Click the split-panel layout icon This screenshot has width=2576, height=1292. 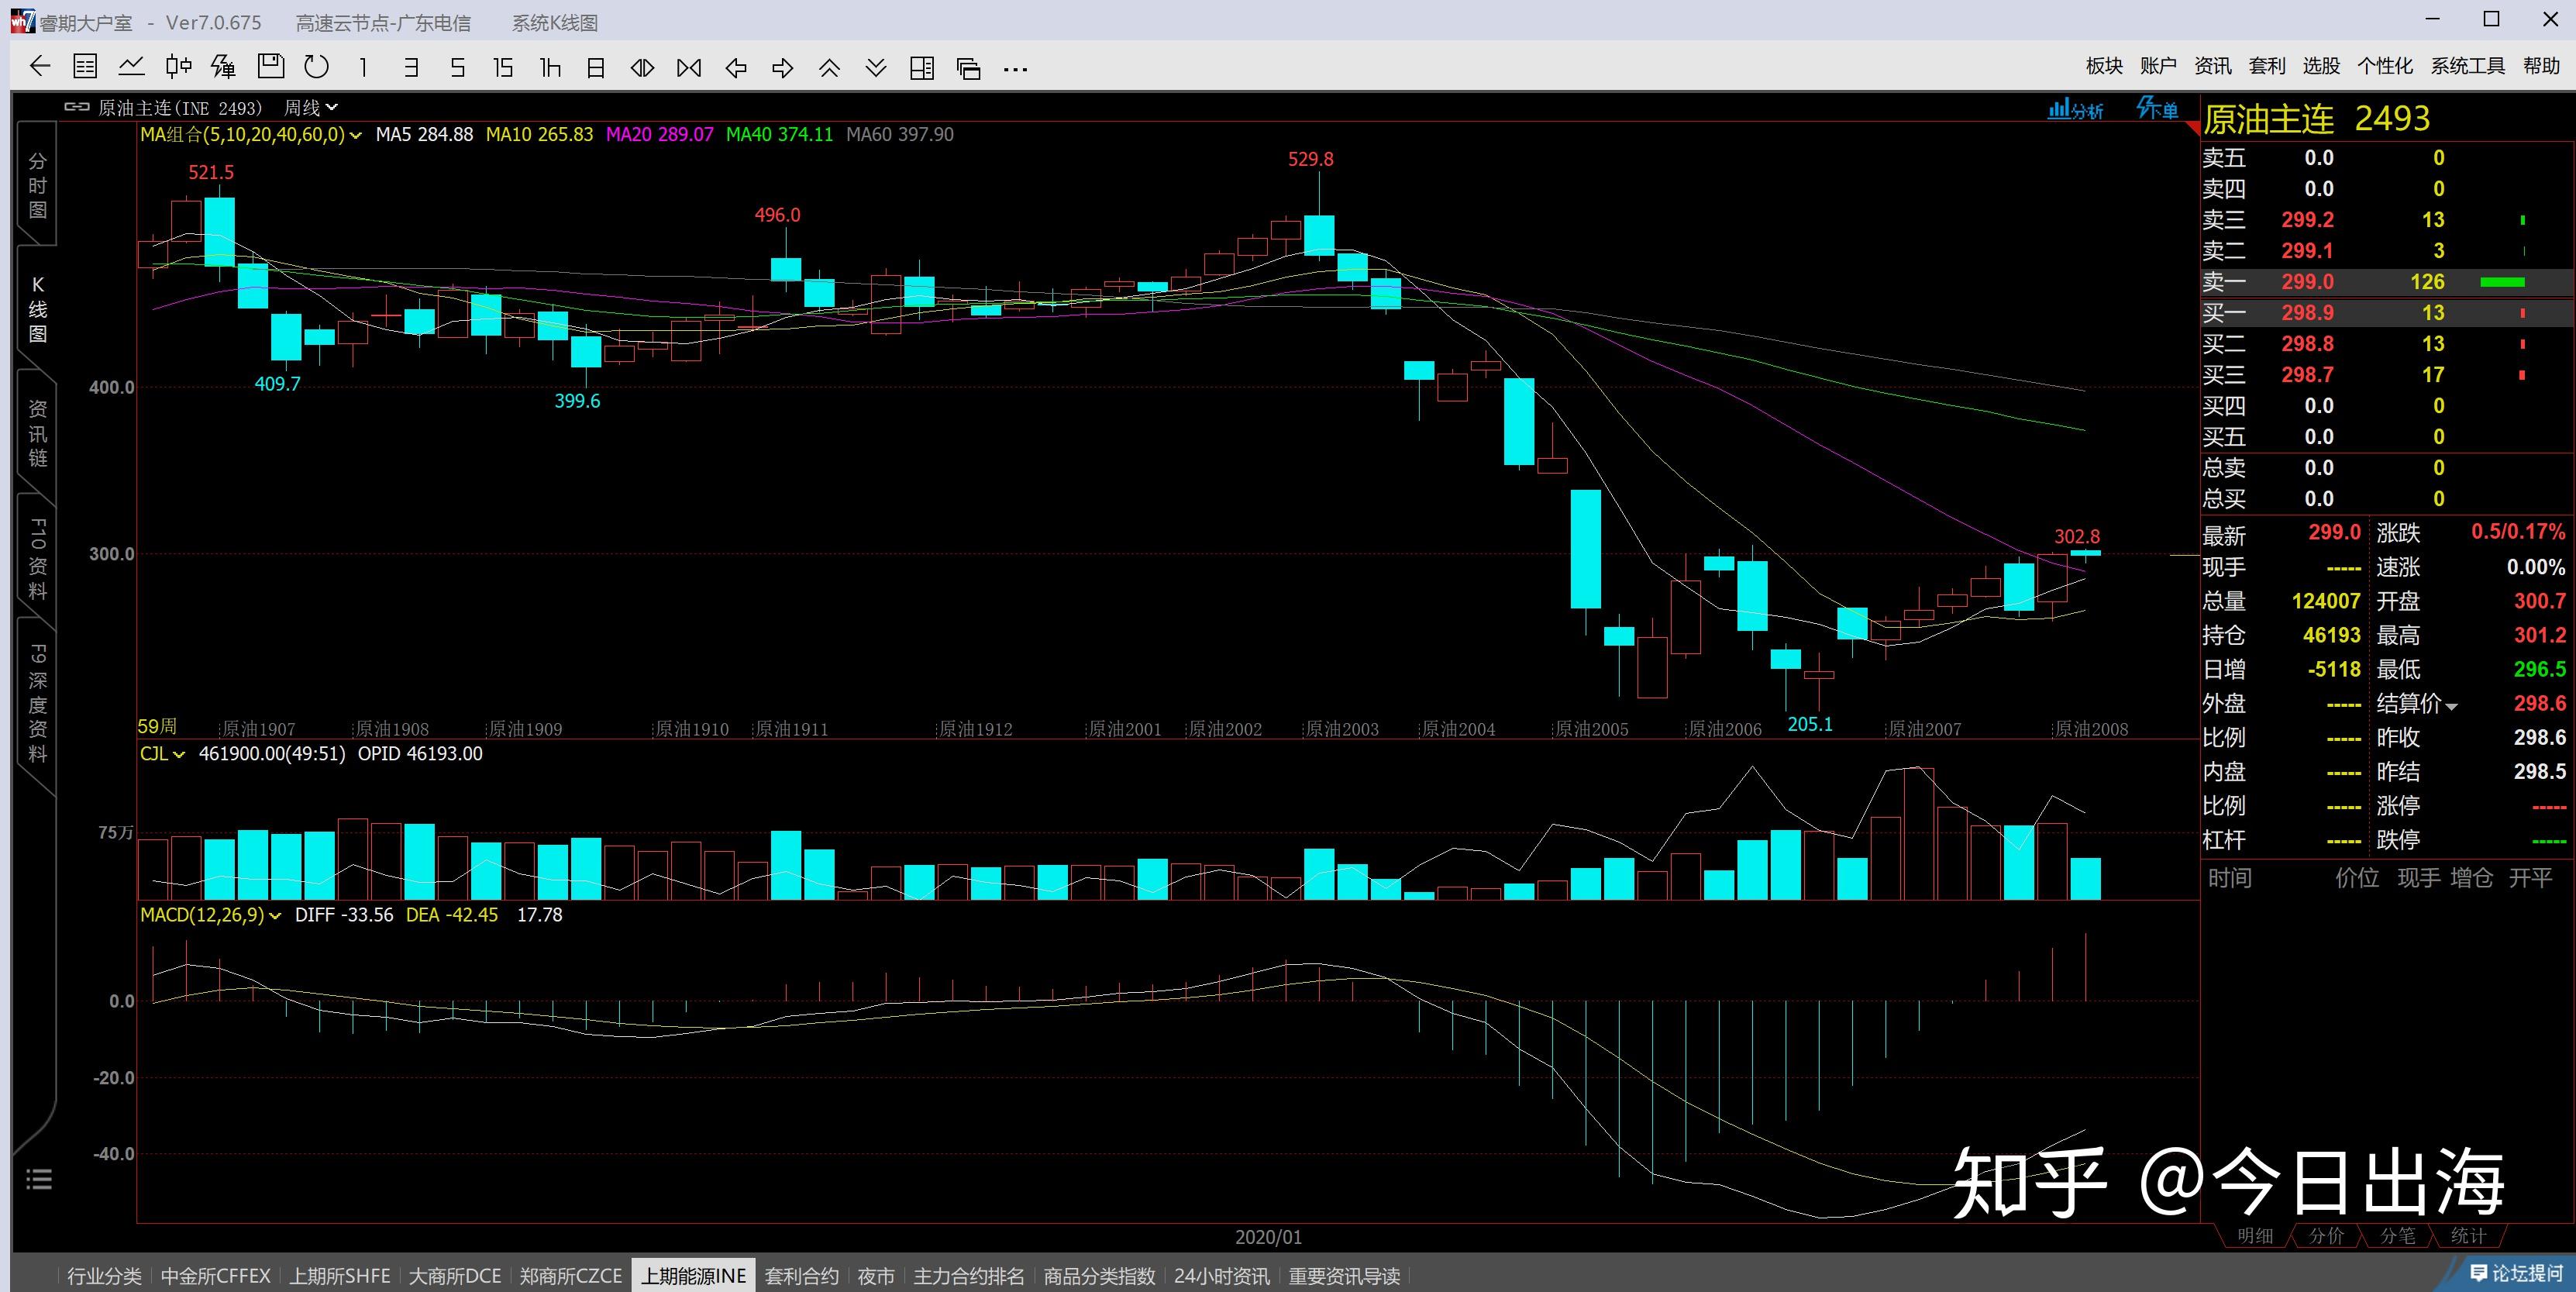[x=921, y=67]
